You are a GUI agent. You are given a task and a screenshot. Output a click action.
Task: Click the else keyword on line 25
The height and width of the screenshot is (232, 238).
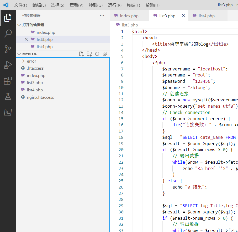(172, 181)
